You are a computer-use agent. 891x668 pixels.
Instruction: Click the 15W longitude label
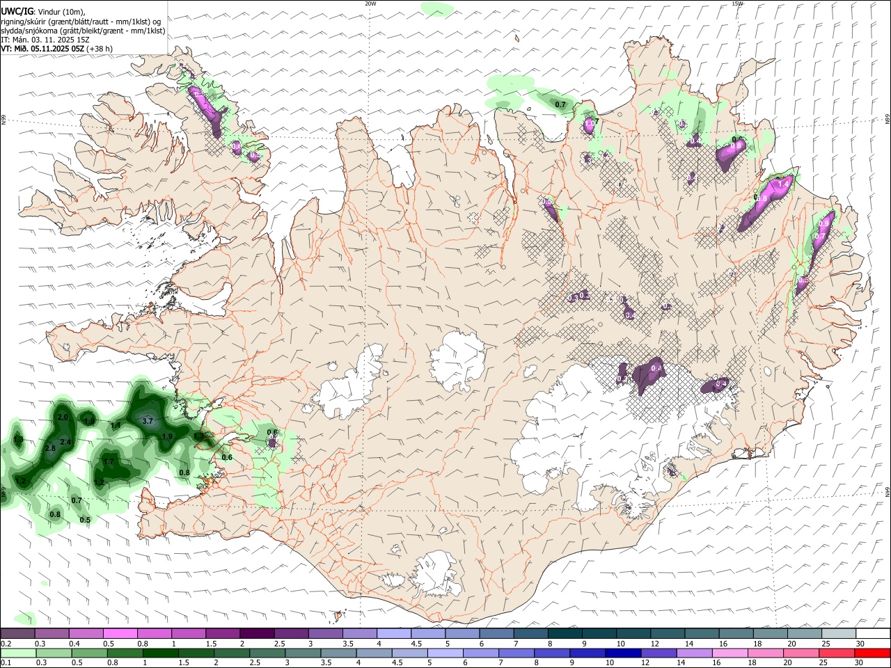coord(737,3)
